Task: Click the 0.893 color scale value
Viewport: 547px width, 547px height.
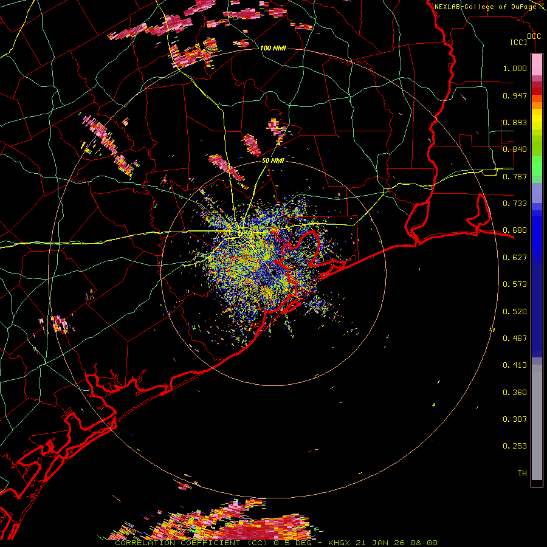Action: pyautogui.click(x=515, y=122)
